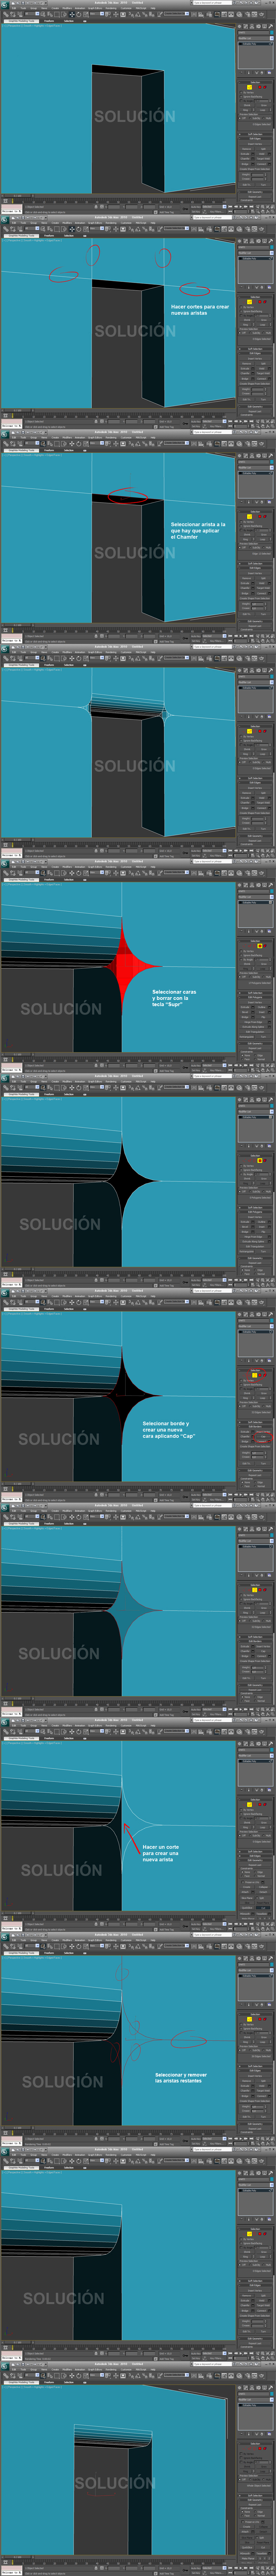
Task: Select Preview Selection Off radio, sixth screenshot
Action: click(240, 1192)
